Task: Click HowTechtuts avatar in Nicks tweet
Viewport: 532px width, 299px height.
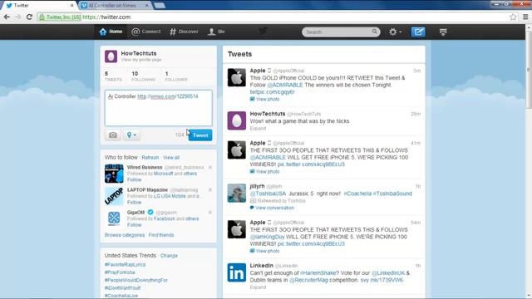Action: point(236,120)
